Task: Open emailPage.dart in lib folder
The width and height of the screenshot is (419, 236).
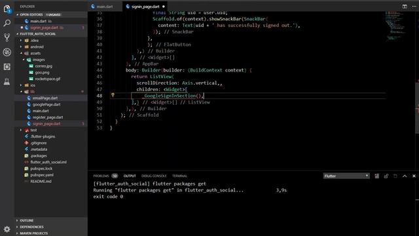Action: [x=51, y=98]
